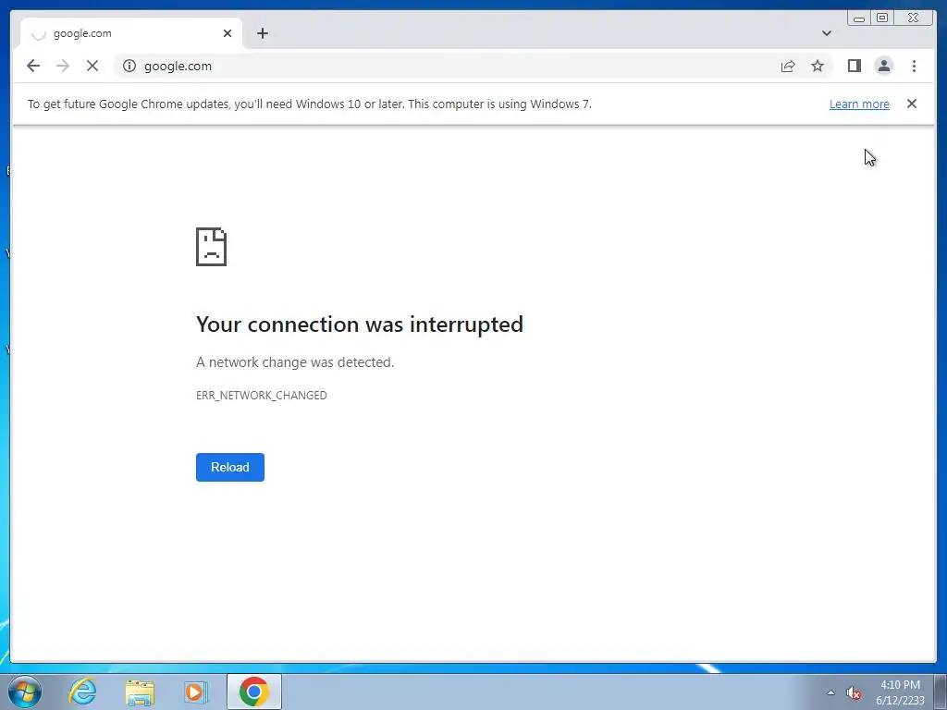The width and height of the screenshot is (947, 710).
Task: Open Windows Explorer from taskbar
Action: 140,692
